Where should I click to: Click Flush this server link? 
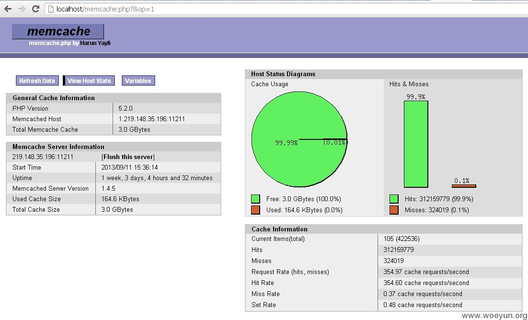(128, 157)
